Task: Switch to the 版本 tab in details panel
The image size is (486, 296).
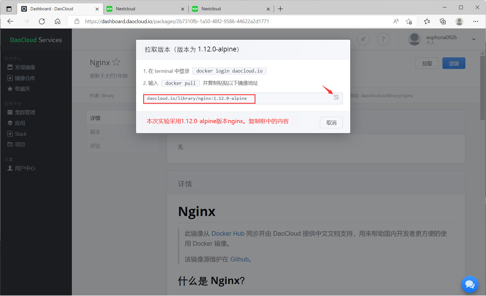Action: tap(95, 132)
